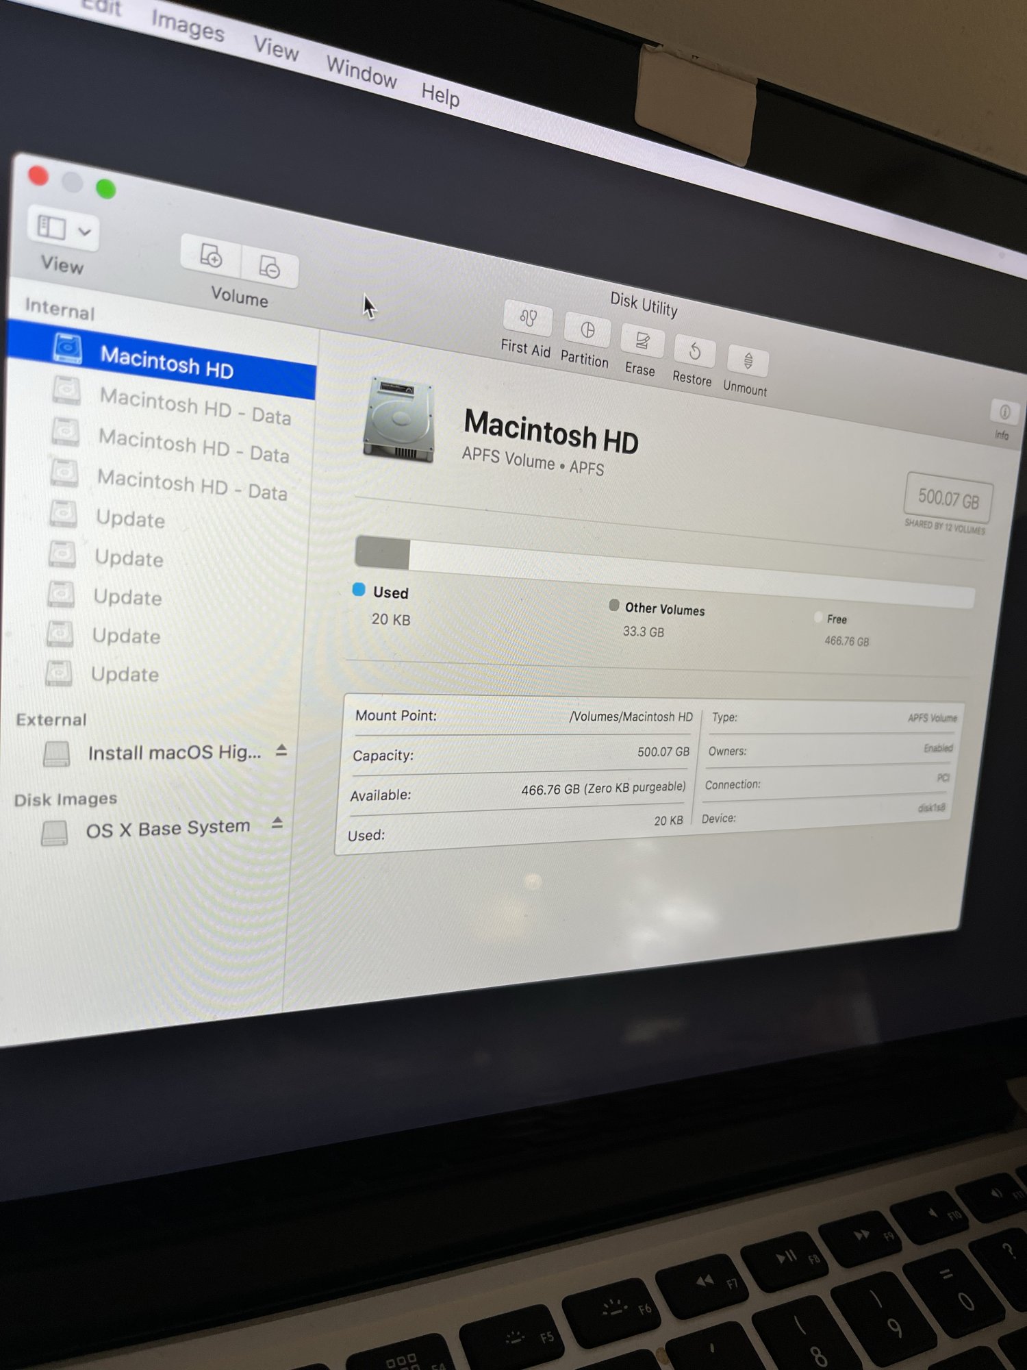Screen dimensions: 1027x1370
Task: Click the 'Available:' label
Action: 381,795
